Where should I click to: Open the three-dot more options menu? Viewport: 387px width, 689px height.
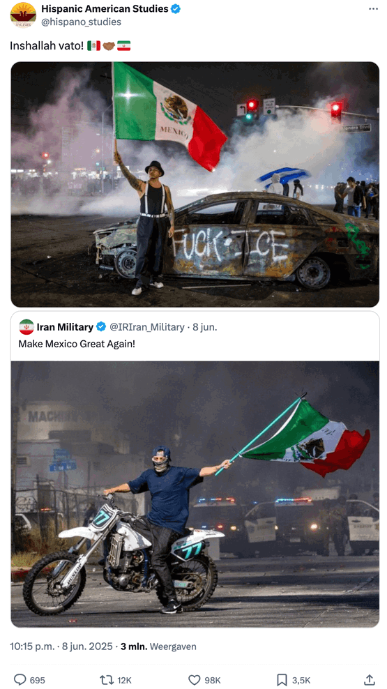point(373,9)
